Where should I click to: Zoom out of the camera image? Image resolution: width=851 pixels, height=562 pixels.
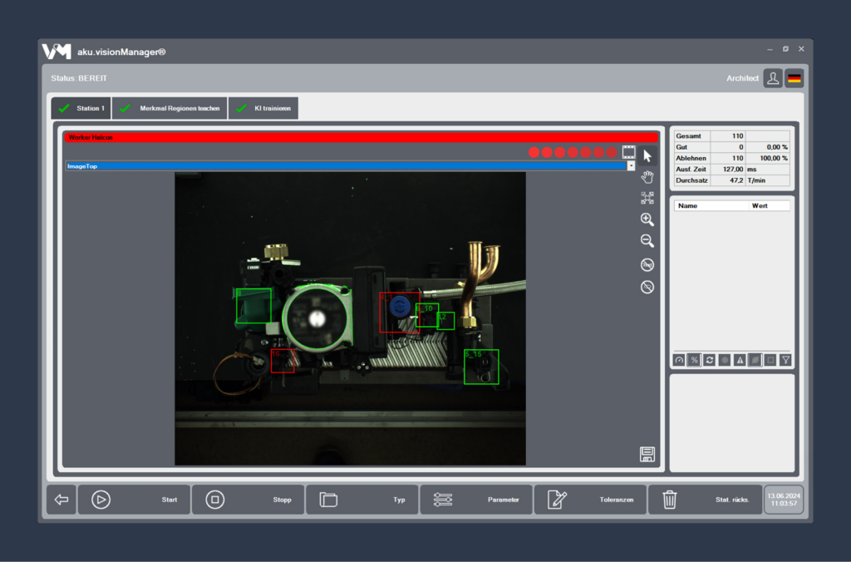coord(647,241)
